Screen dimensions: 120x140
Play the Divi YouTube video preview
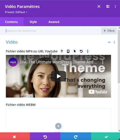coord(59,76)
